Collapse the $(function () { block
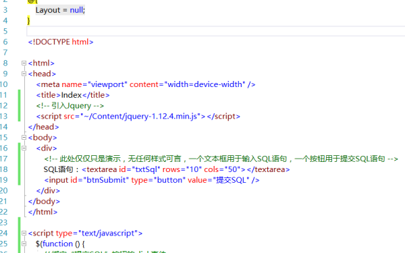Viewport: 405px width, 253px height. pyautogui.click(x=24, y=244)
